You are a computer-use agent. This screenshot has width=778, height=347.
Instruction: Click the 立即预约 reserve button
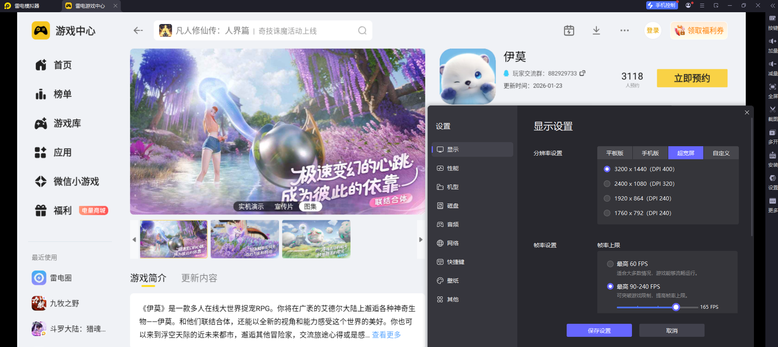(x=692, y=78)
